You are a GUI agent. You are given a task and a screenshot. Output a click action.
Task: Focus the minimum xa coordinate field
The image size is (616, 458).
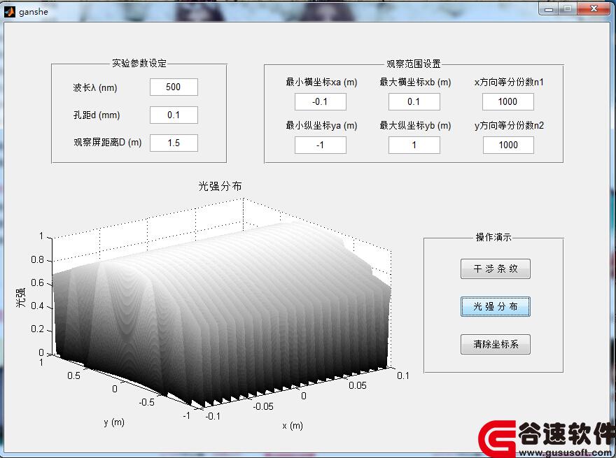pos(320,101)
